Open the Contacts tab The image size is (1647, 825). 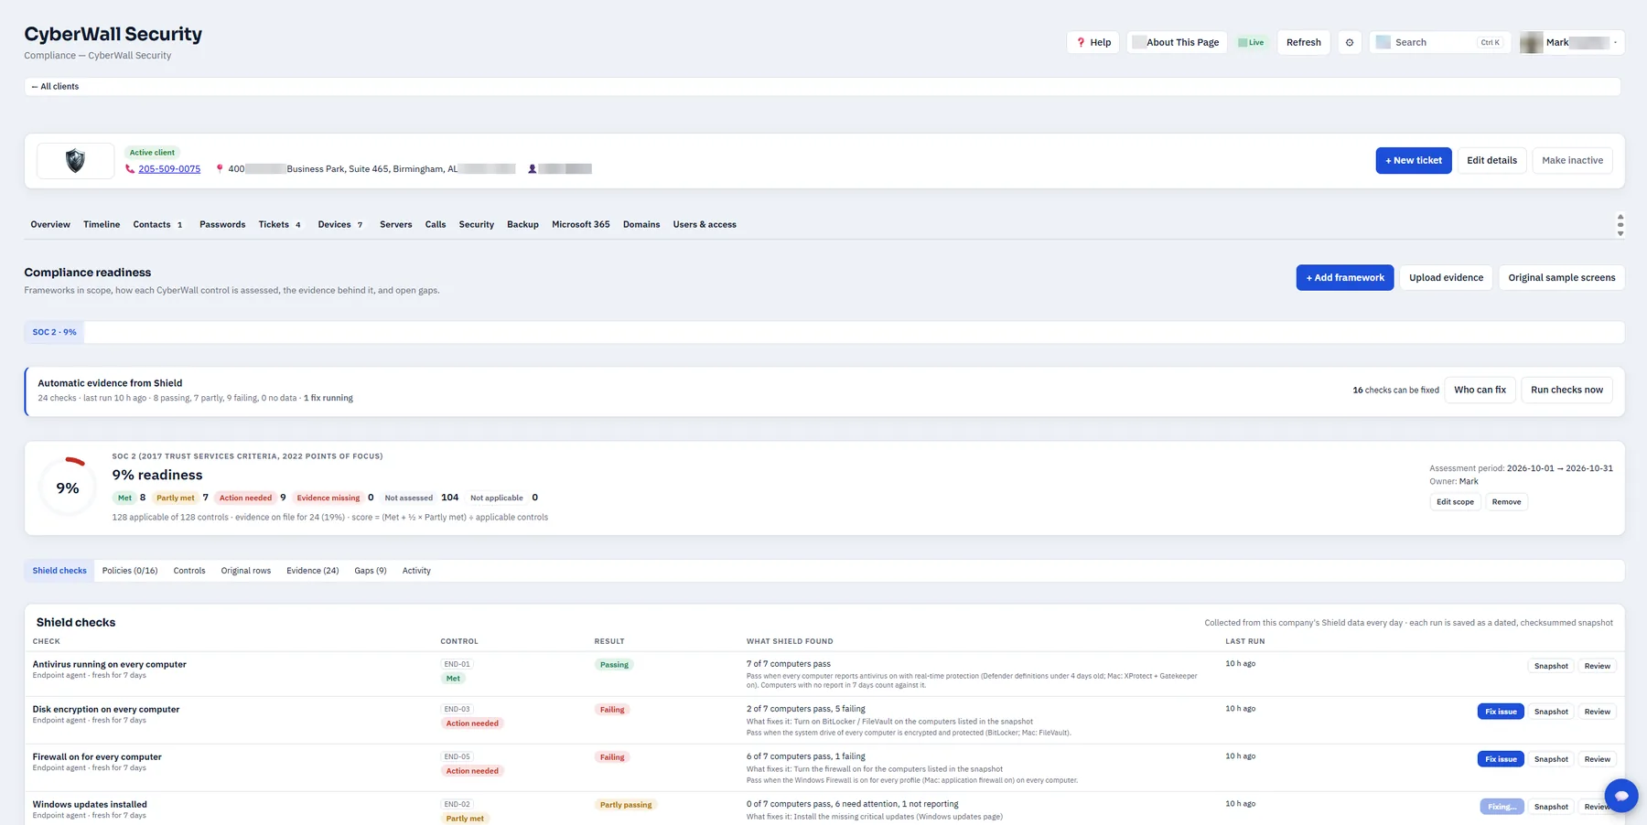[x=157, y=225]
